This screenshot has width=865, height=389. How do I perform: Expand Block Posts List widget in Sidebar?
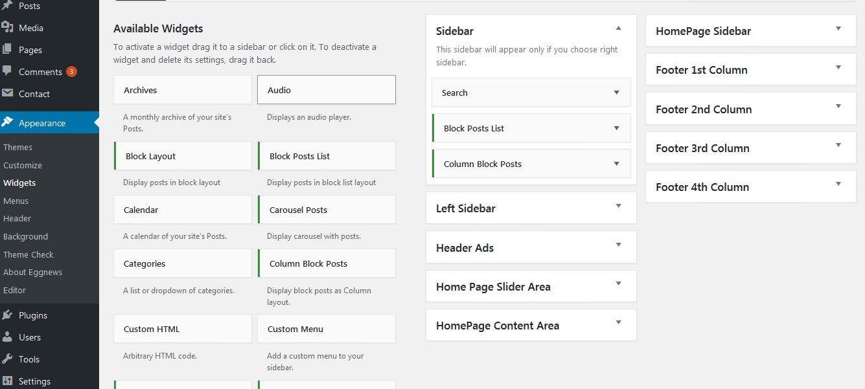pyautogui.click(x=616, y=128)
